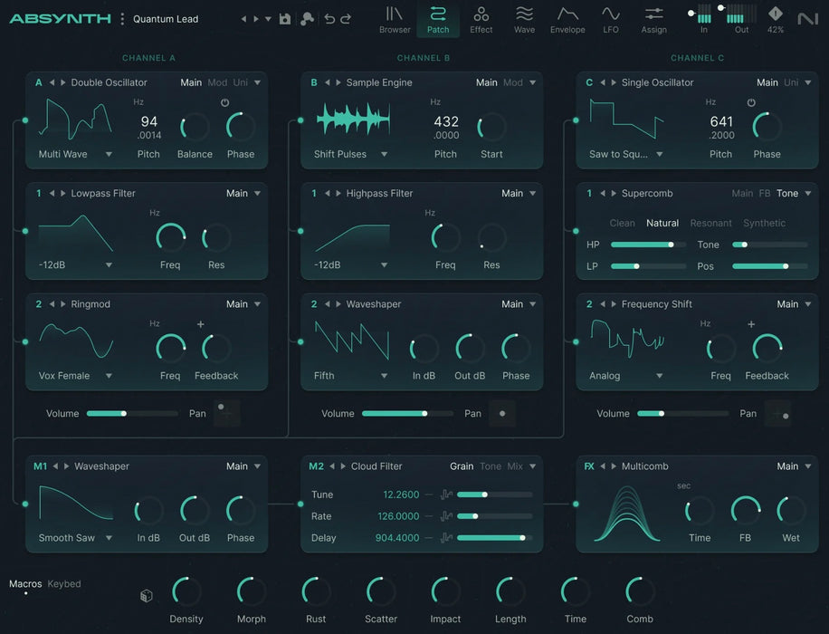The width and height of the screenshot is (829, 634).
Task: Open the Assign view
Action: click(x=653, y=19)
